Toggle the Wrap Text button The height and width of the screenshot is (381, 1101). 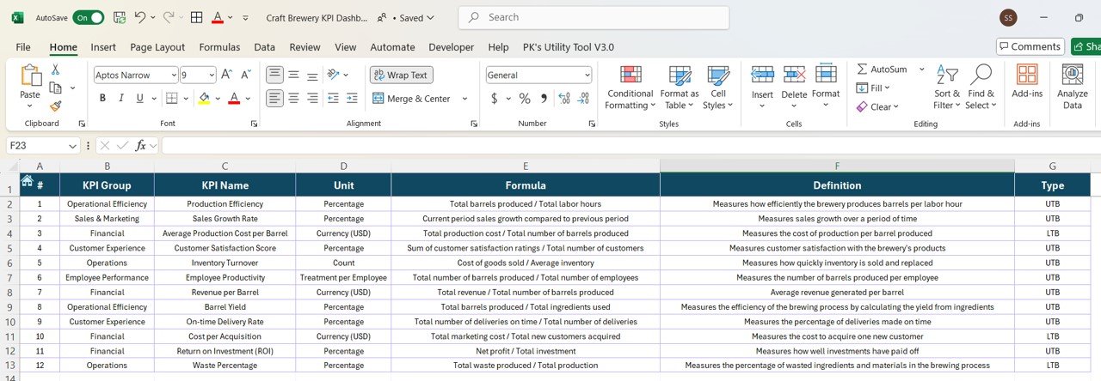pyautogui.click(x=402, y=75)
